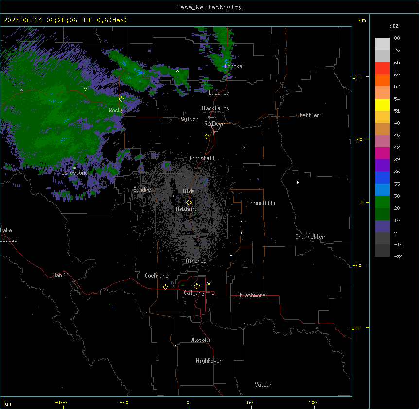
Task: Select the purple 36-39 dBZ legend swatch
Action: pos(382,165)
